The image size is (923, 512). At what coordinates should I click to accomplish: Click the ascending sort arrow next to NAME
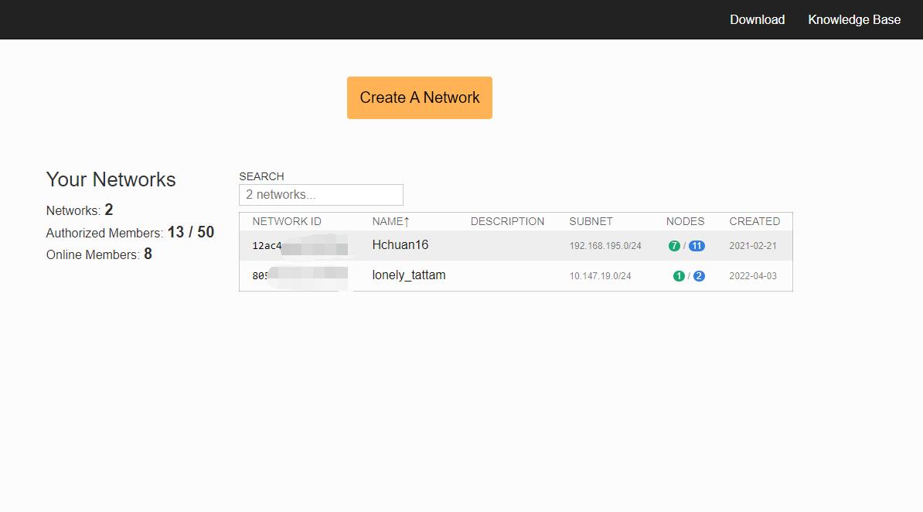coord(406,221)
